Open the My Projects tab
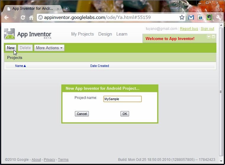The height and width of the screenshot is (165, 225). (82, 34)
